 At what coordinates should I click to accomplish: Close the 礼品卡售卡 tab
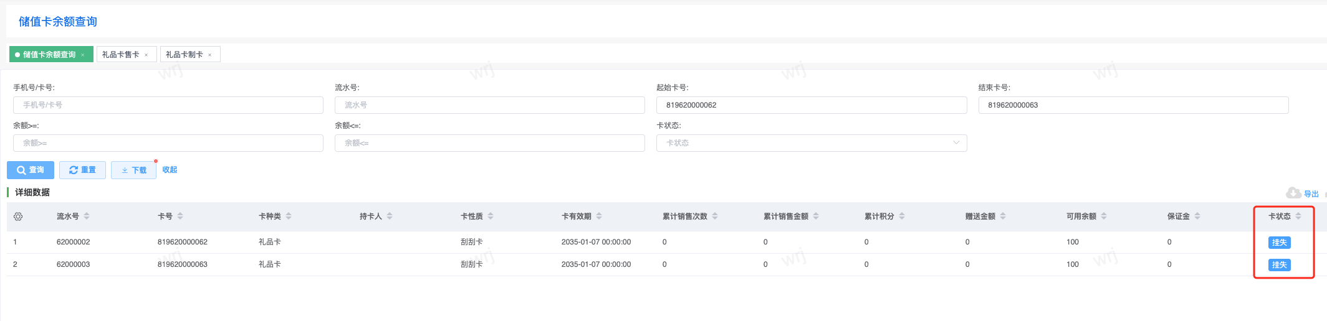pyautogui.click(x=146, y=55)
